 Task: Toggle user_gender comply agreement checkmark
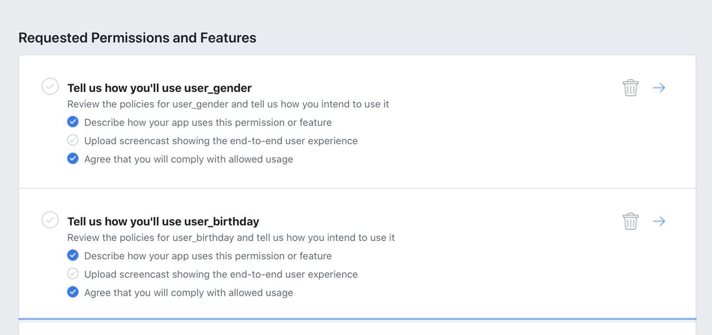[x=73, y=159]
